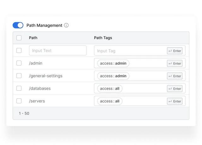Tick the checkbox beside Input Text field
Image resolution: width=202 pixels, height=145 pixels.
point(19,50)
